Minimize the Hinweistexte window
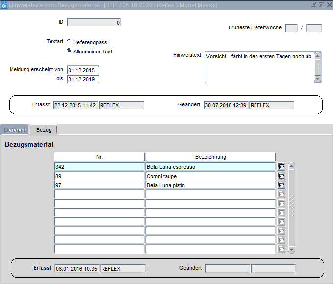The height and width of the screenshot is (284, 333). [x=313, y=5]
